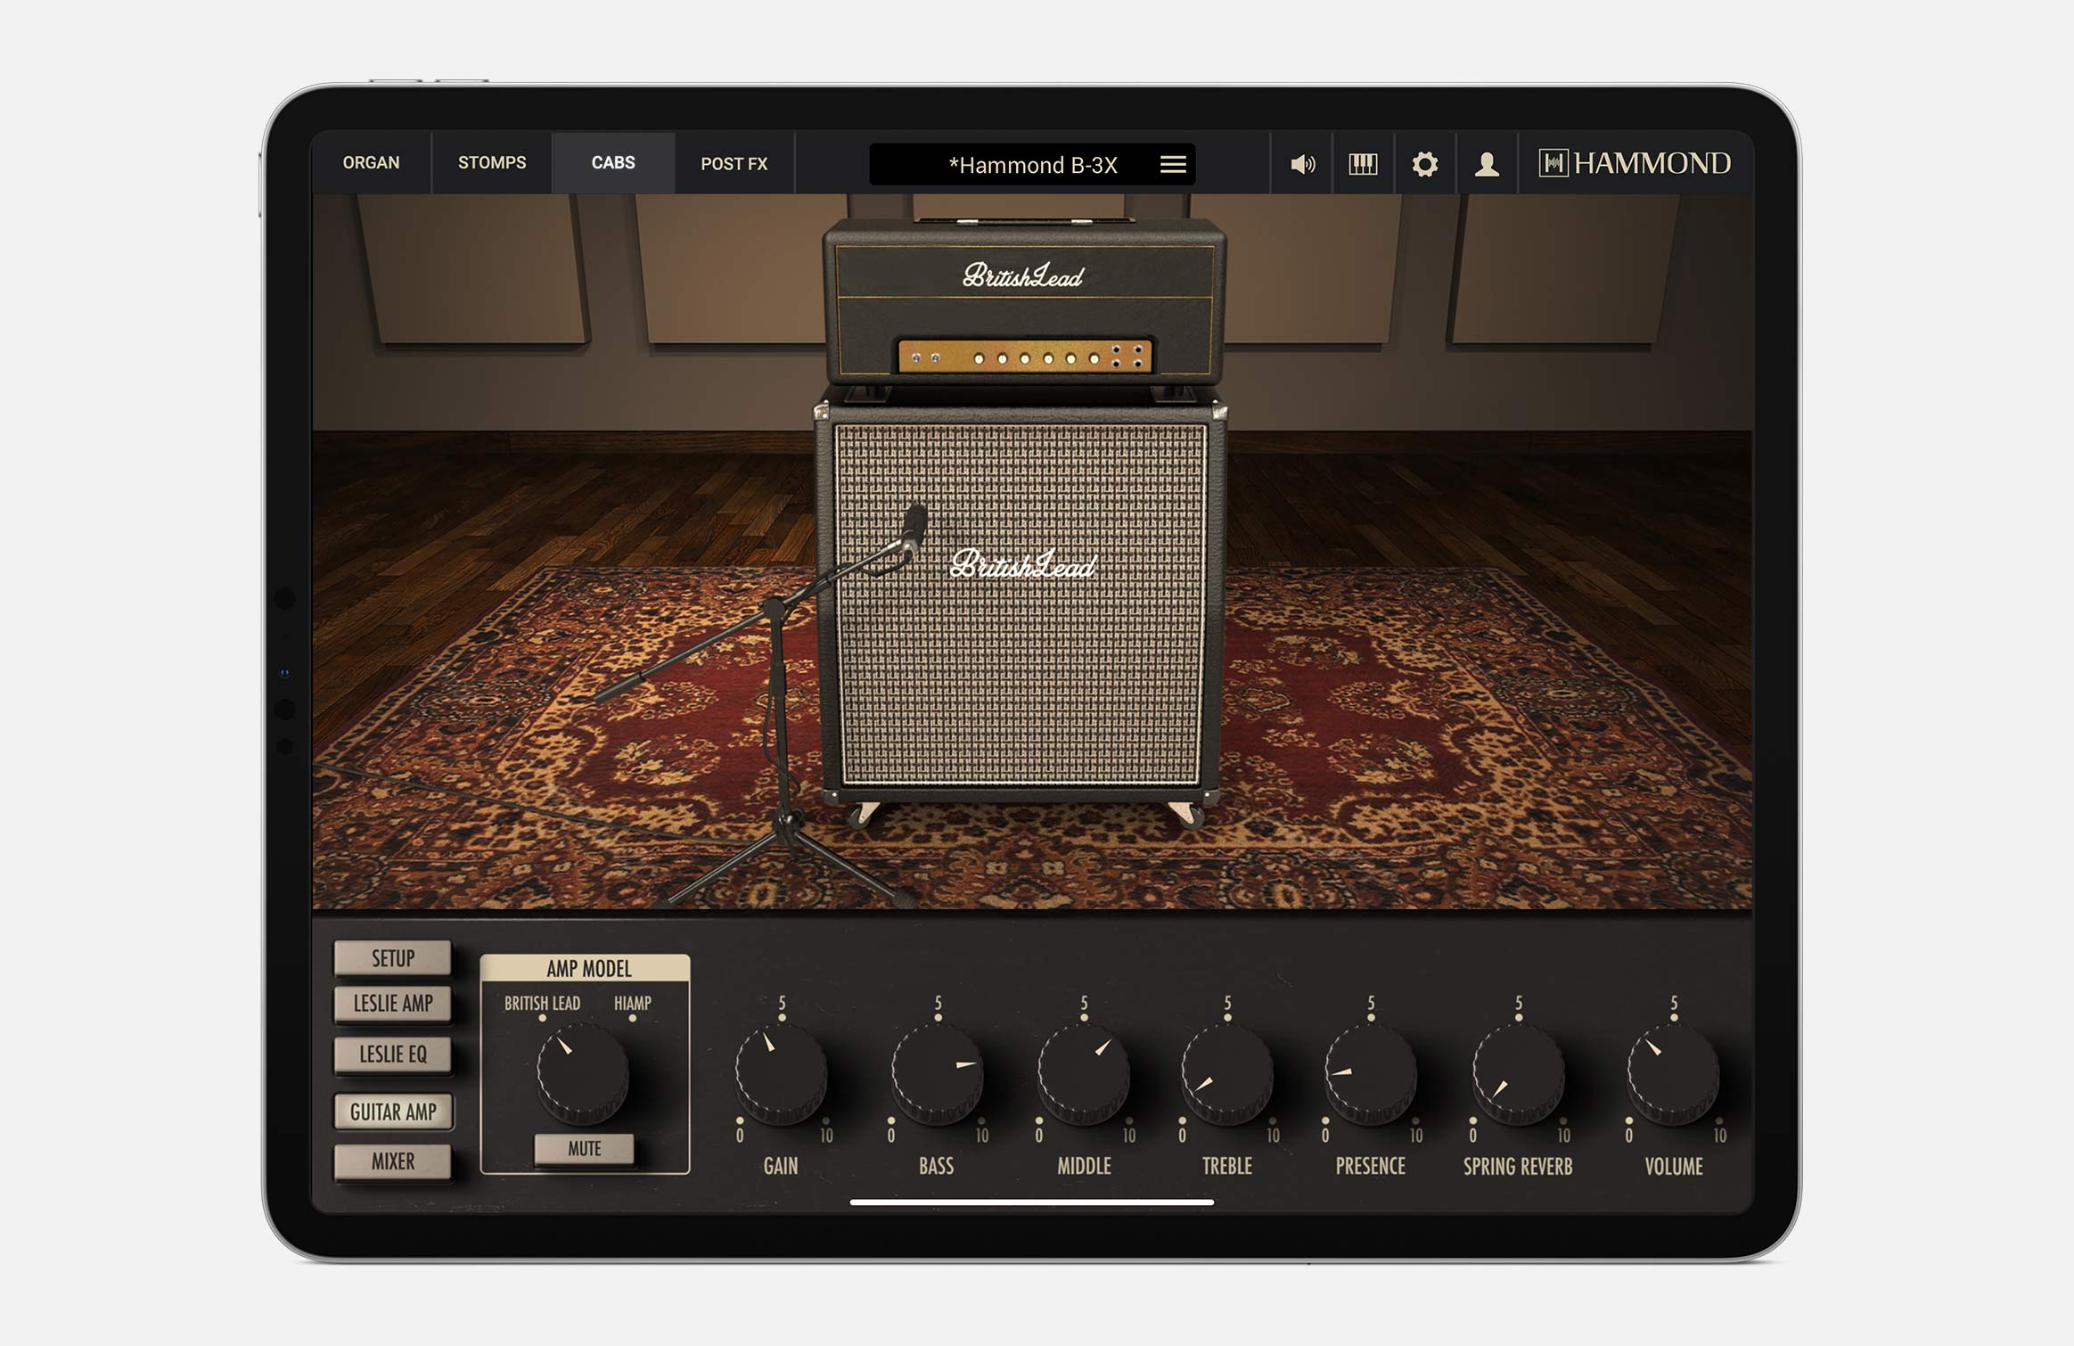
Task: Click the user profile icon
Action: coord(1486,164)
